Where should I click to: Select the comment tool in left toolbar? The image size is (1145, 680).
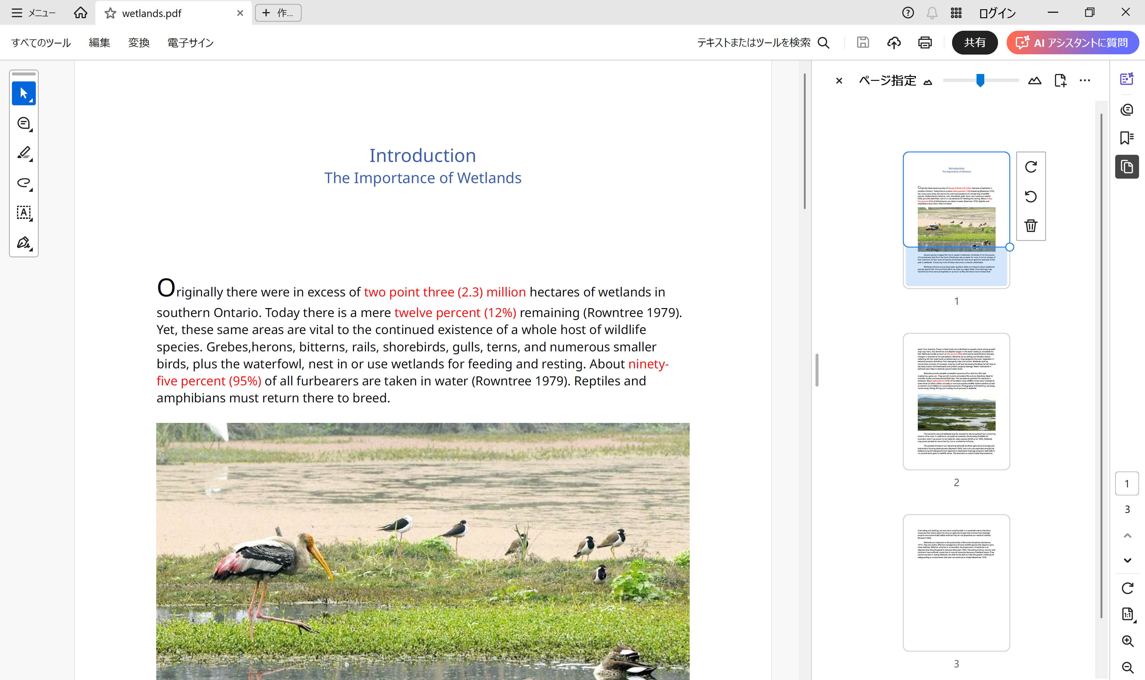tap(24, 123)
